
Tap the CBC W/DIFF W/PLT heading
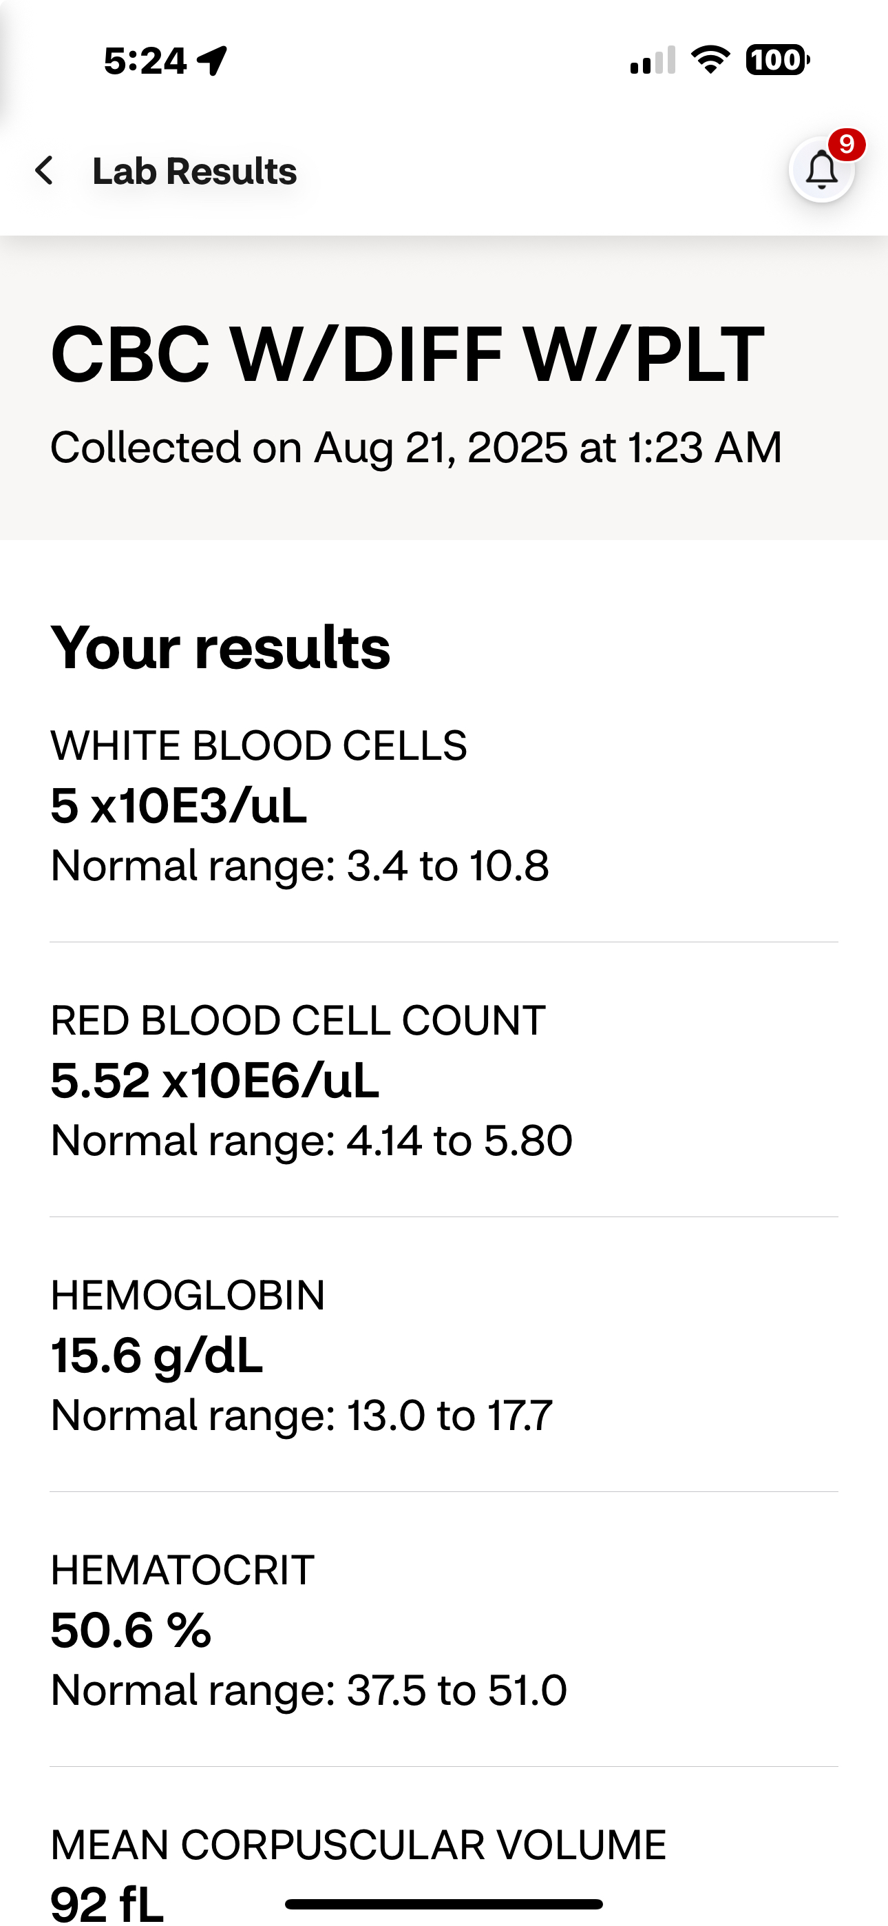[408, 354]
